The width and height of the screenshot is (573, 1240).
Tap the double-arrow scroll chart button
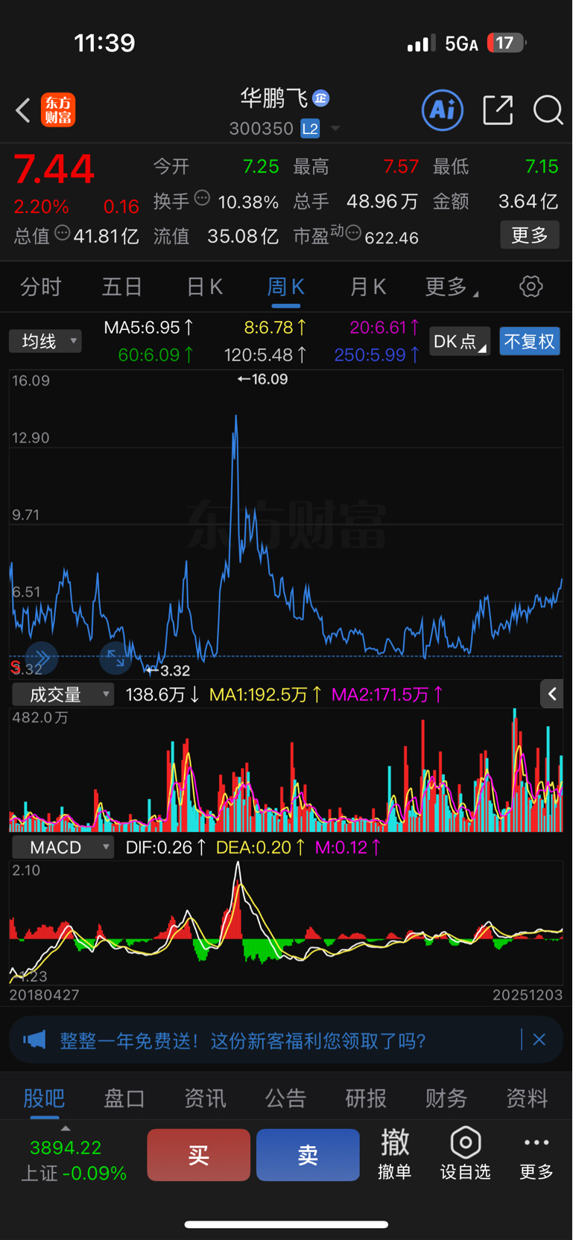tap(42, 658)
